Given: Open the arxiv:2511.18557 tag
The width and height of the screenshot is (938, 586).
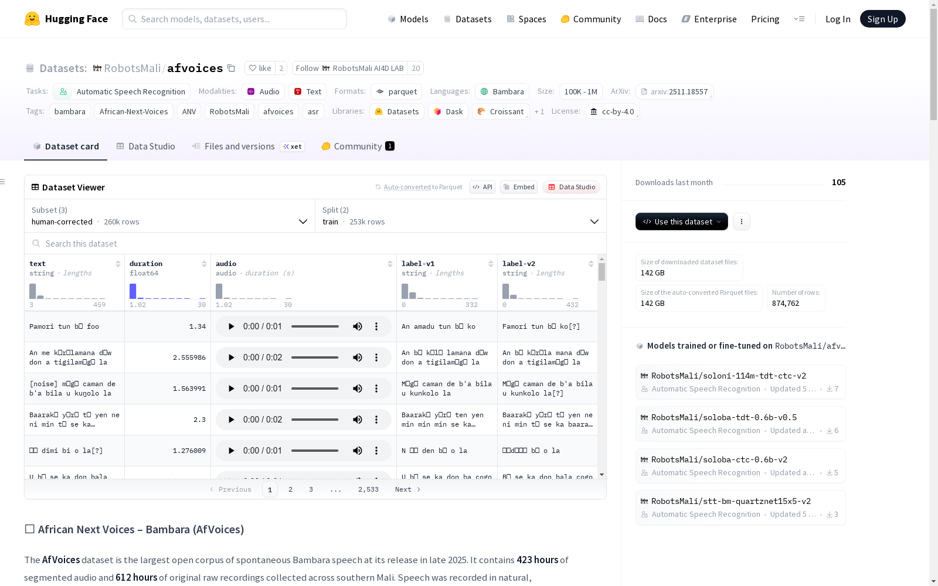Looking at the screenshot, I should tap(674, 91).
